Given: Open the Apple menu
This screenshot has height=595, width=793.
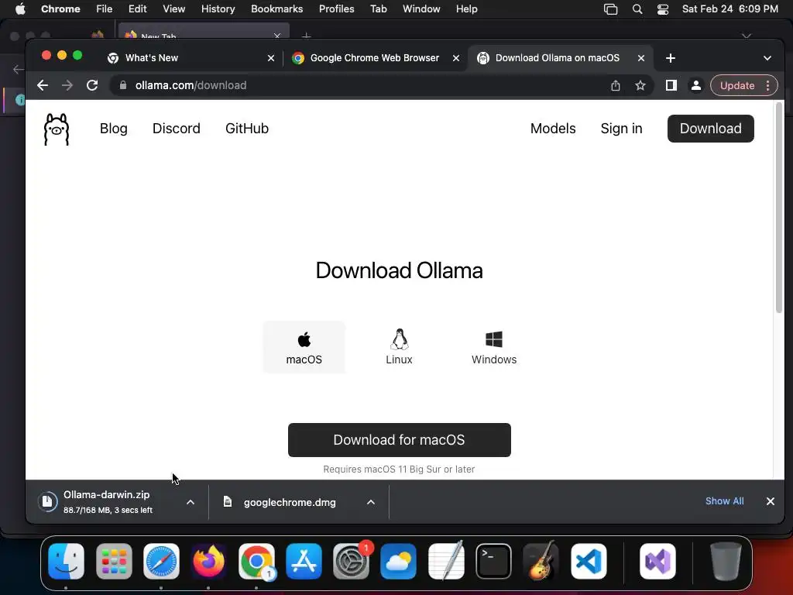Looking at the screenshot, I should tap(20, 9).
